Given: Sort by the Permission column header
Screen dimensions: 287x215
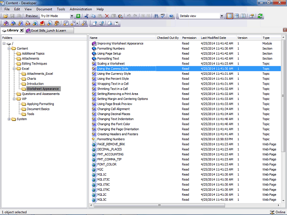Looking at the screenshot, I should [x=190, y=38].
